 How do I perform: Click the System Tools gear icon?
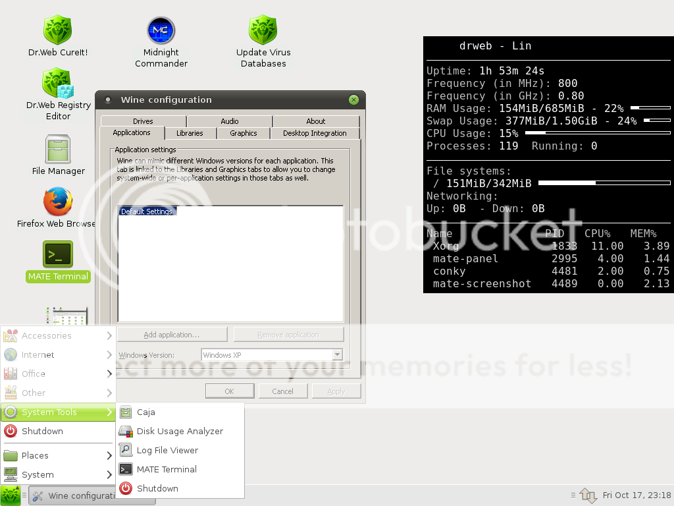tap(11, 412)
